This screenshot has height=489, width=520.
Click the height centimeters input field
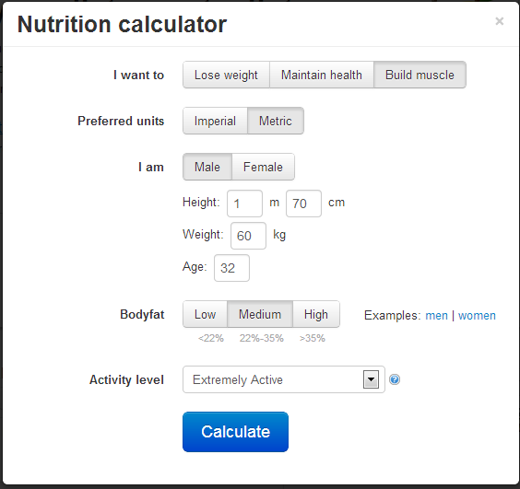point(303,204)
